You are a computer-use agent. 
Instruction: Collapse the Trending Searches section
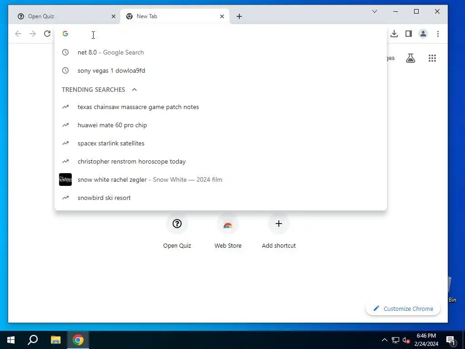(134, 90)
